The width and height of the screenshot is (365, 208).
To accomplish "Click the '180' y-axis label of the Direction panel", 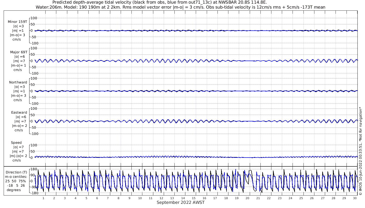I will (34, 169).
